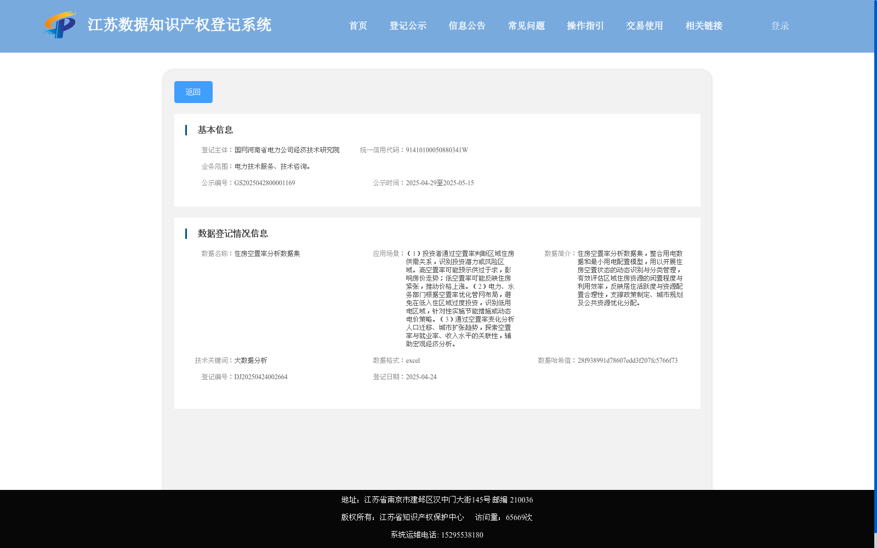877x548 pixels.
Task: Go to the 登记公示 navigation tab
Action: click(x=408, y=26)
